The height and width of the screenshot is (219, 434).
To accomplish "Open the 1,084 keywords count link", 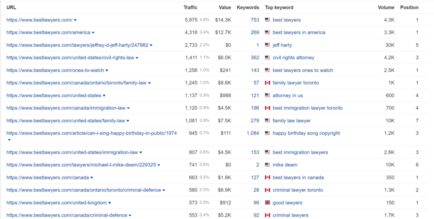I will pos(253,133).
